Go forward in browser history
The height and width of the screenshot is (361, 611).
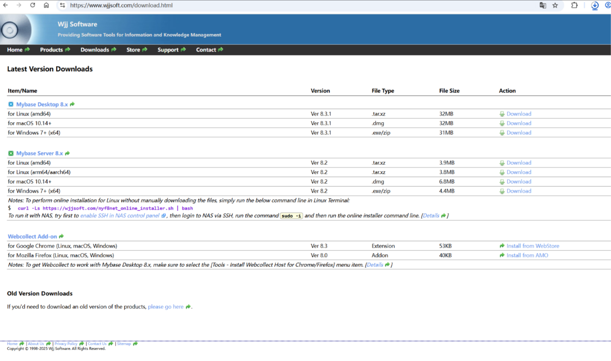19,5
